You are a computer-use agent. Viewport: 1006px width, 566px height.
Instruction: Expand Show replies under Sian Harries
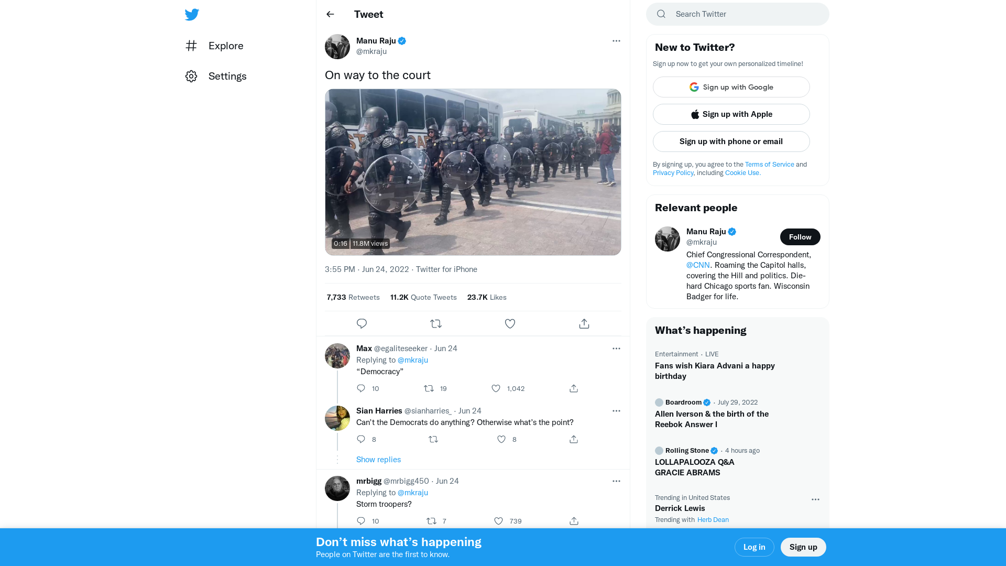pyautogui.click(x=378, y=460)
